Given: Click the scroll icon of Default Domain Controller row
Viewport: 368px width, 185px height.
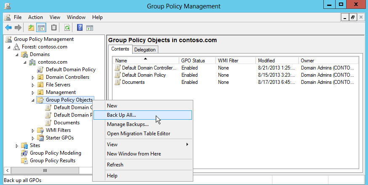Looking at the screenshot, I should click(x=117, y=68).
